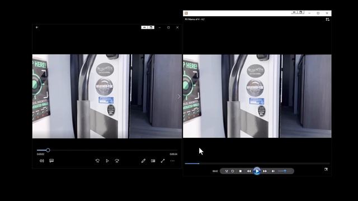Go back using the arrow in Movies & TV
Screen dimensions: 358x201
(37, 27)
